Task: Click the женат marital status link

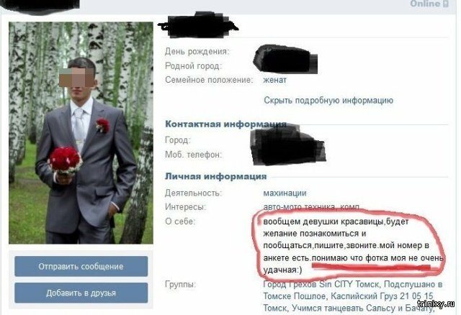Action: (275, 80)
